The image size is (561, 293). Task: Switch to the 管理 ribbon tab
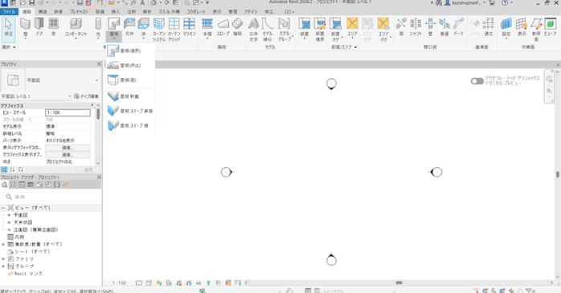pyautogui.click(x=233, y=12)
